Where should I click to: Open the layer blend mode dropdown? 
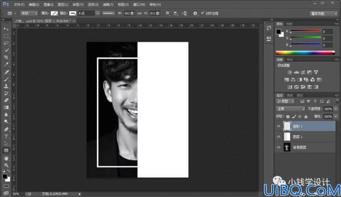pyautogui.click(x=290, y=109)
